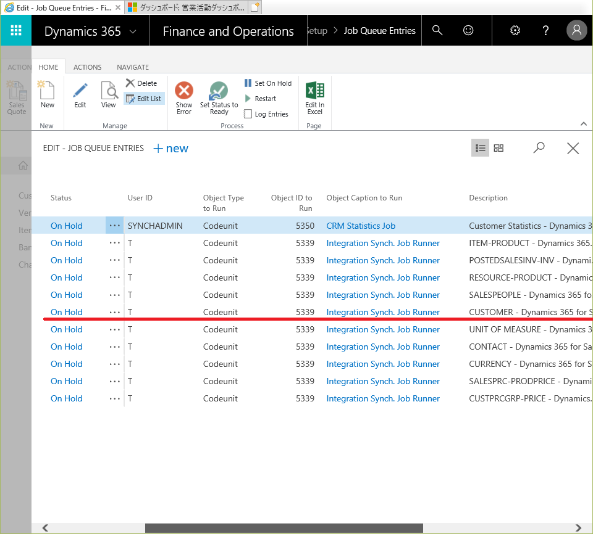Sort by the User ID column header
593x534 pixels.
[140, 197]
